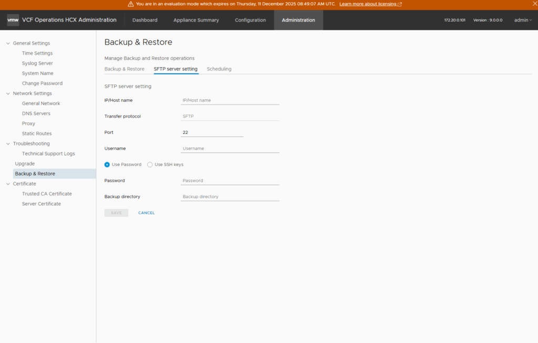
Task: Collapse the Certificate tree group
Action: pos(8,184)
